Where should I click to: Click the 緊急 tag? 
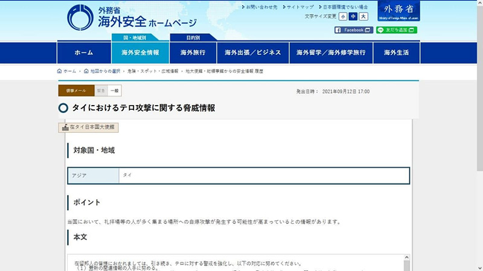click(x=101, y=91)
